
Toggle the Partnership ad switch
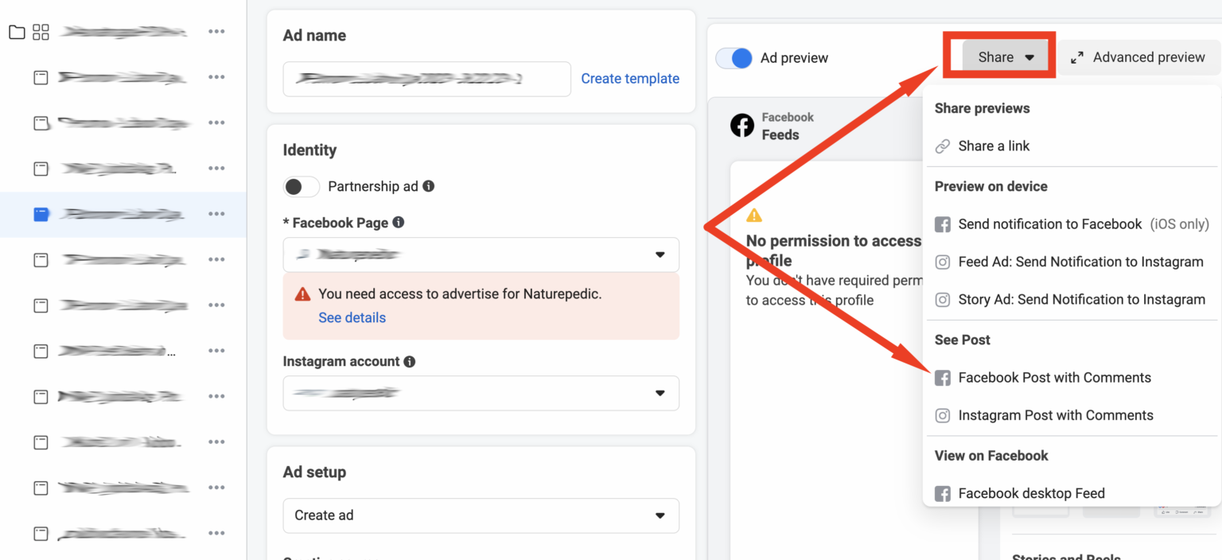pos(301,186)
